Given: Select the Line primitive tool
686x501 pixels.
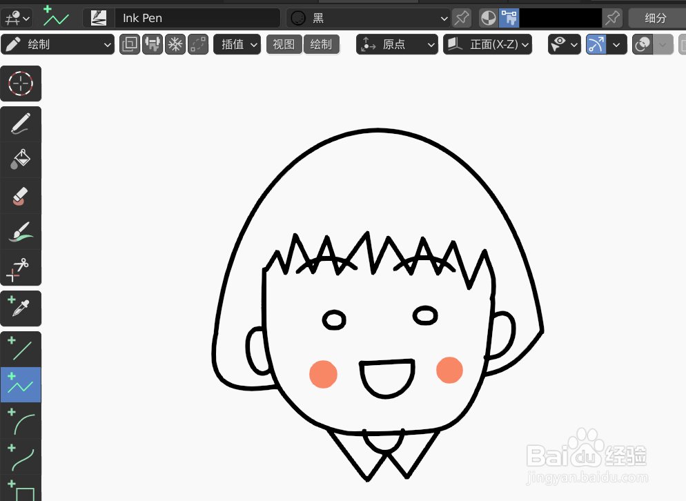Looking at the screenshot, I should pyautogui.click(x=21, y=349).
